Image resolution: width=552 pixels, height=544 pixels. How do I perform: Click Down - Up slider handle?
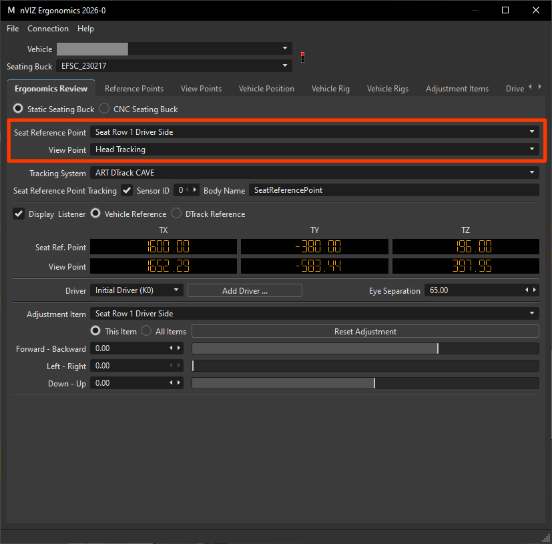click(x=374, y=382)
